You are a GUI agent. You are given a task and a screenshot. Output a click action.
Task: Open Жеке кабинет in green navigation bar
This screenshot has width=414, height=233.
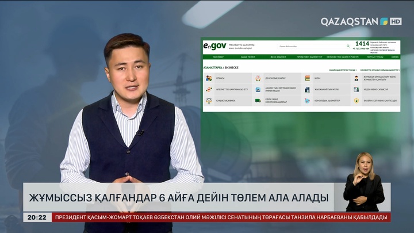[278, 57]
